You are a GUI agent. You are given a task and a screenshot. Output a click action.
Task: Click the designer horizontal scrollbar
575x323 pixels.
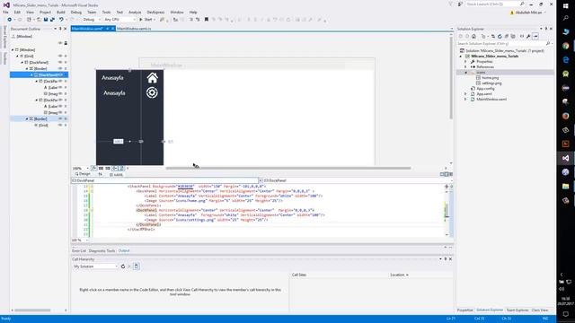coord(288,168)
